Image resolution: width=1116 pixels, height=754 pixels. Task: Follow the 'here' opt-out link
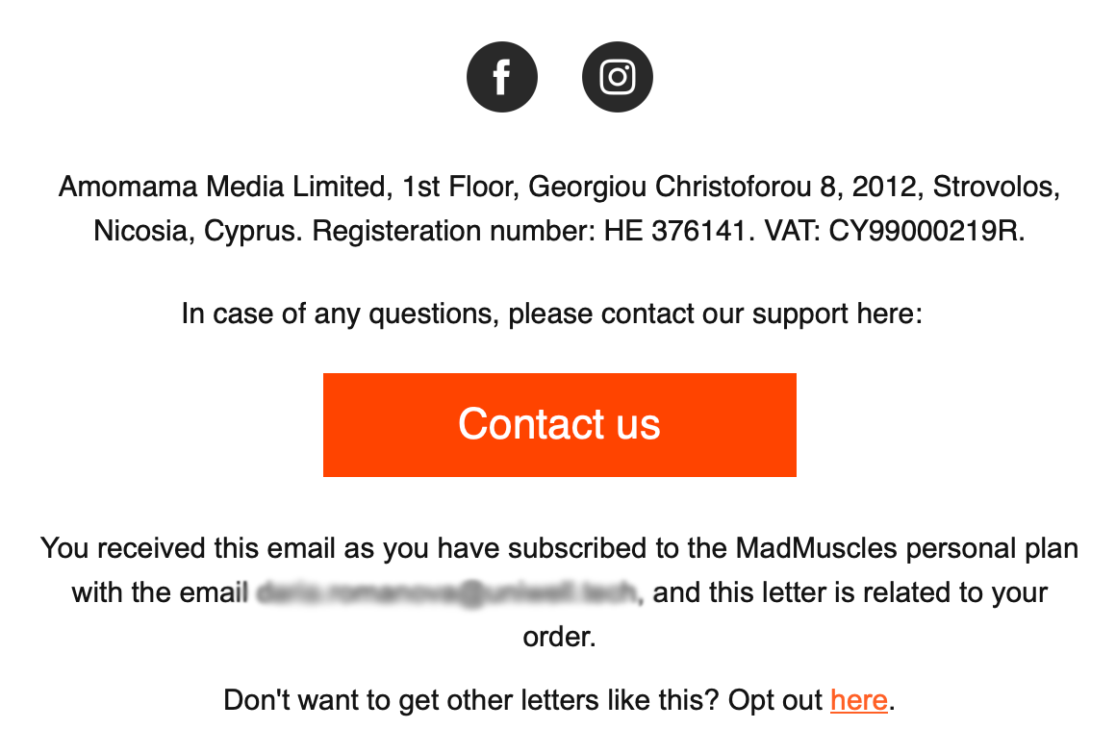[x=858, y=700]
